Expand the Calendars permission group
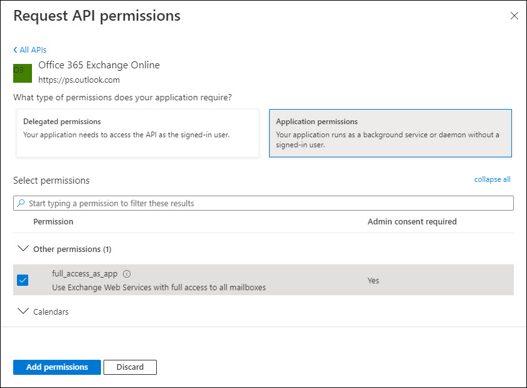The width and height of the screenshot is (527, 388). (23, 311)
